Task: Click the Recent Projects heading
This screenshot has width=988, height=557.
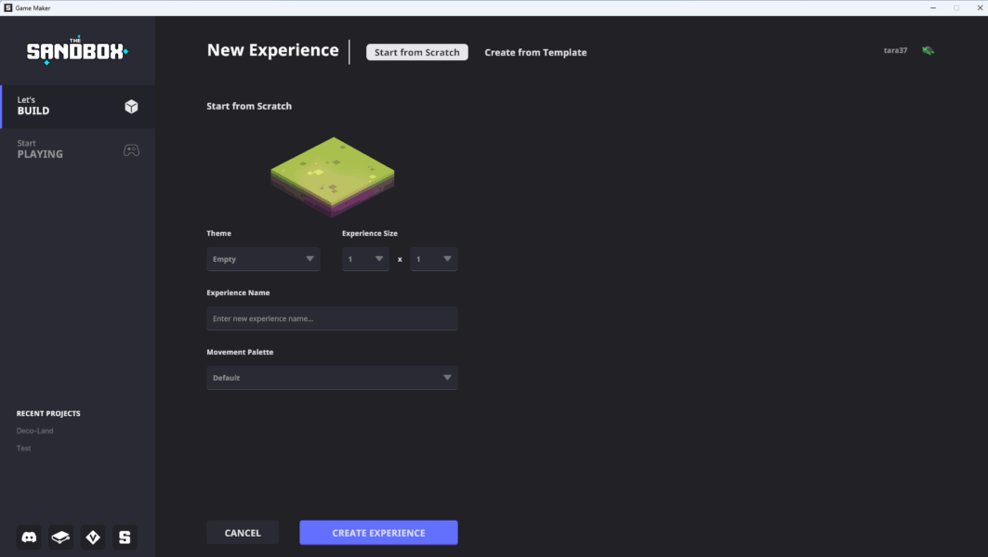Action: coord(48,413)
